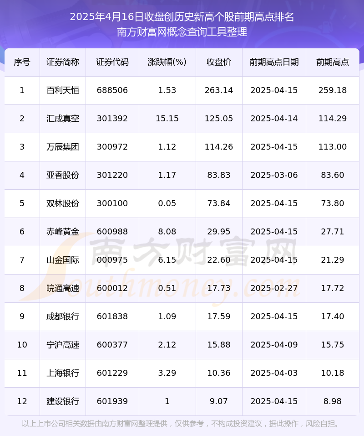The image size is (364, 436).
Task: Click change percentage 15.15
Action: tap(167, 119)
